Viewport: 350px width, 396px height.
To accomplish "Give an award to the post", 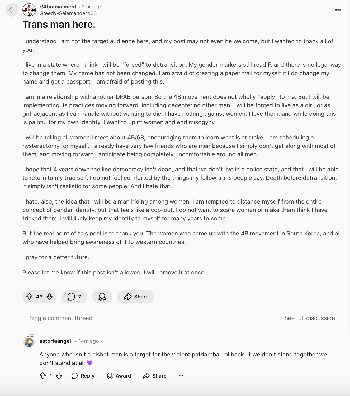I will click(102, 297).
